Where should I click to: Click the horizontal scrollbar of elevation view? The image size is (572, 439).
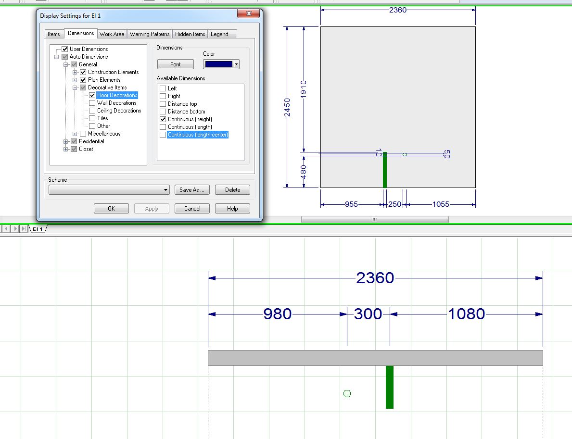[x=374, y=219]
